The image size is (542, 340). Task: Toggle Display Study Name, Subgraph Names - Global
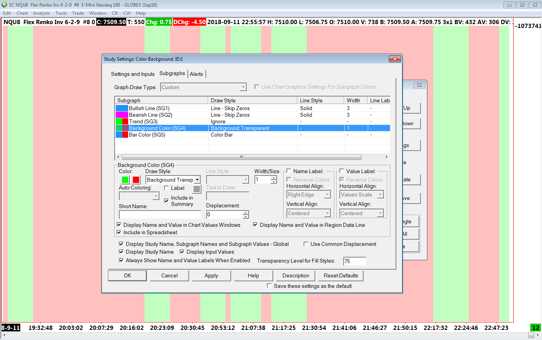[121, 244]
